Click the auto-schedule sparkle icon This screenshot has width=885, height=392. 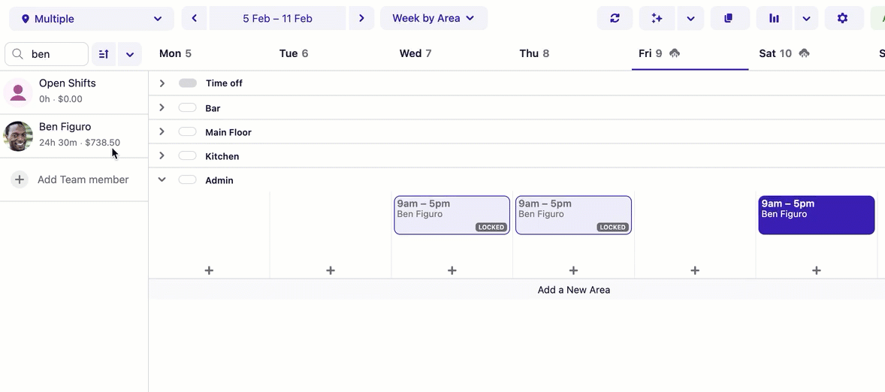(x=657, y=19)
